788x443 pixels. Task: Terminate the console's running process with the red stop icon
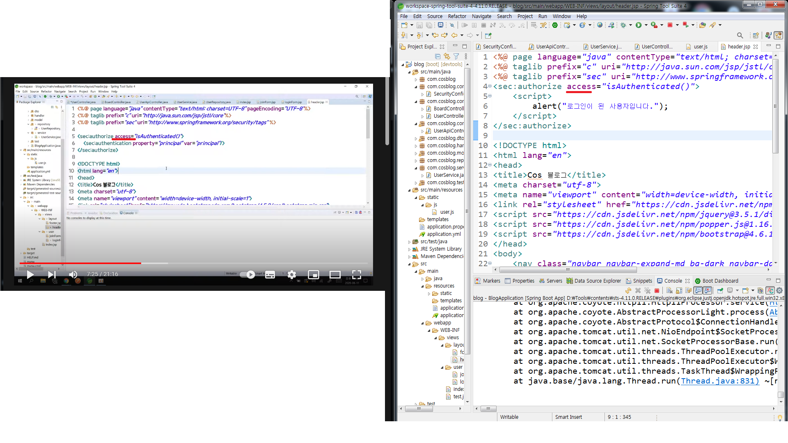(x=657, y=290)
